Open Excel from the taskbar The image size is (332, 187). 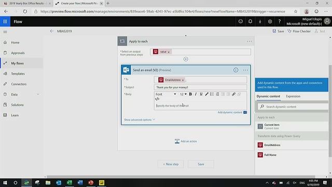[69, 183]
